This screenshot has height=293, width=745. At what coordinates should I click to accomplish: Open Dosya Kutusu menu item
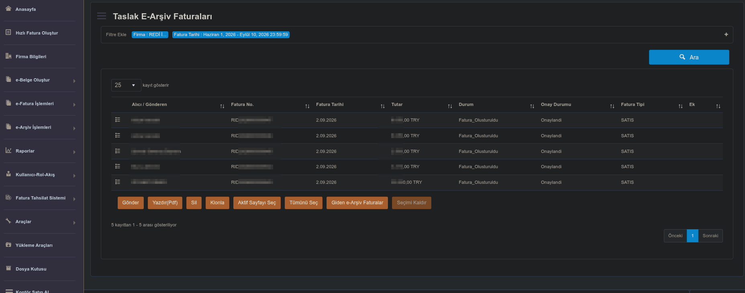(39, 269)
